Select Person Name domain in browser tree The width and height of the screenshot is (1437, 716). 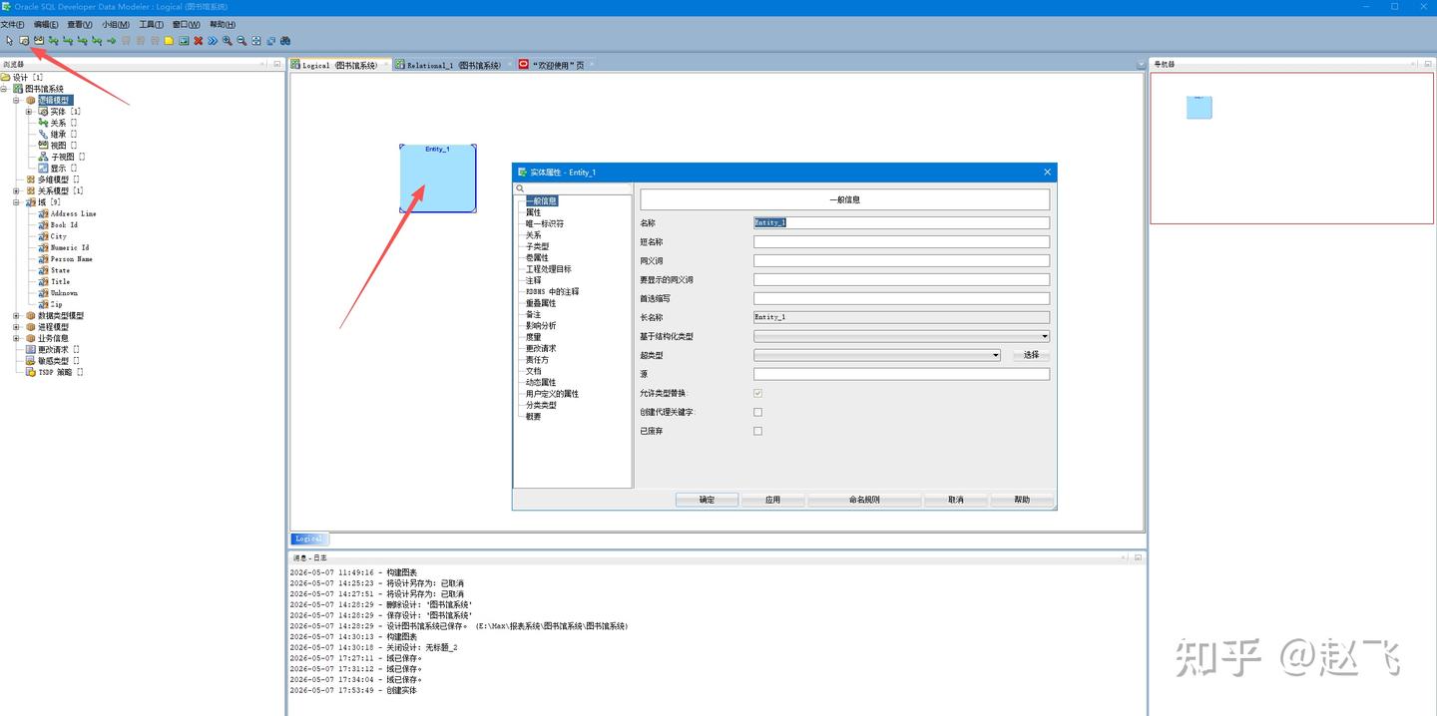(x=72, y=258)
